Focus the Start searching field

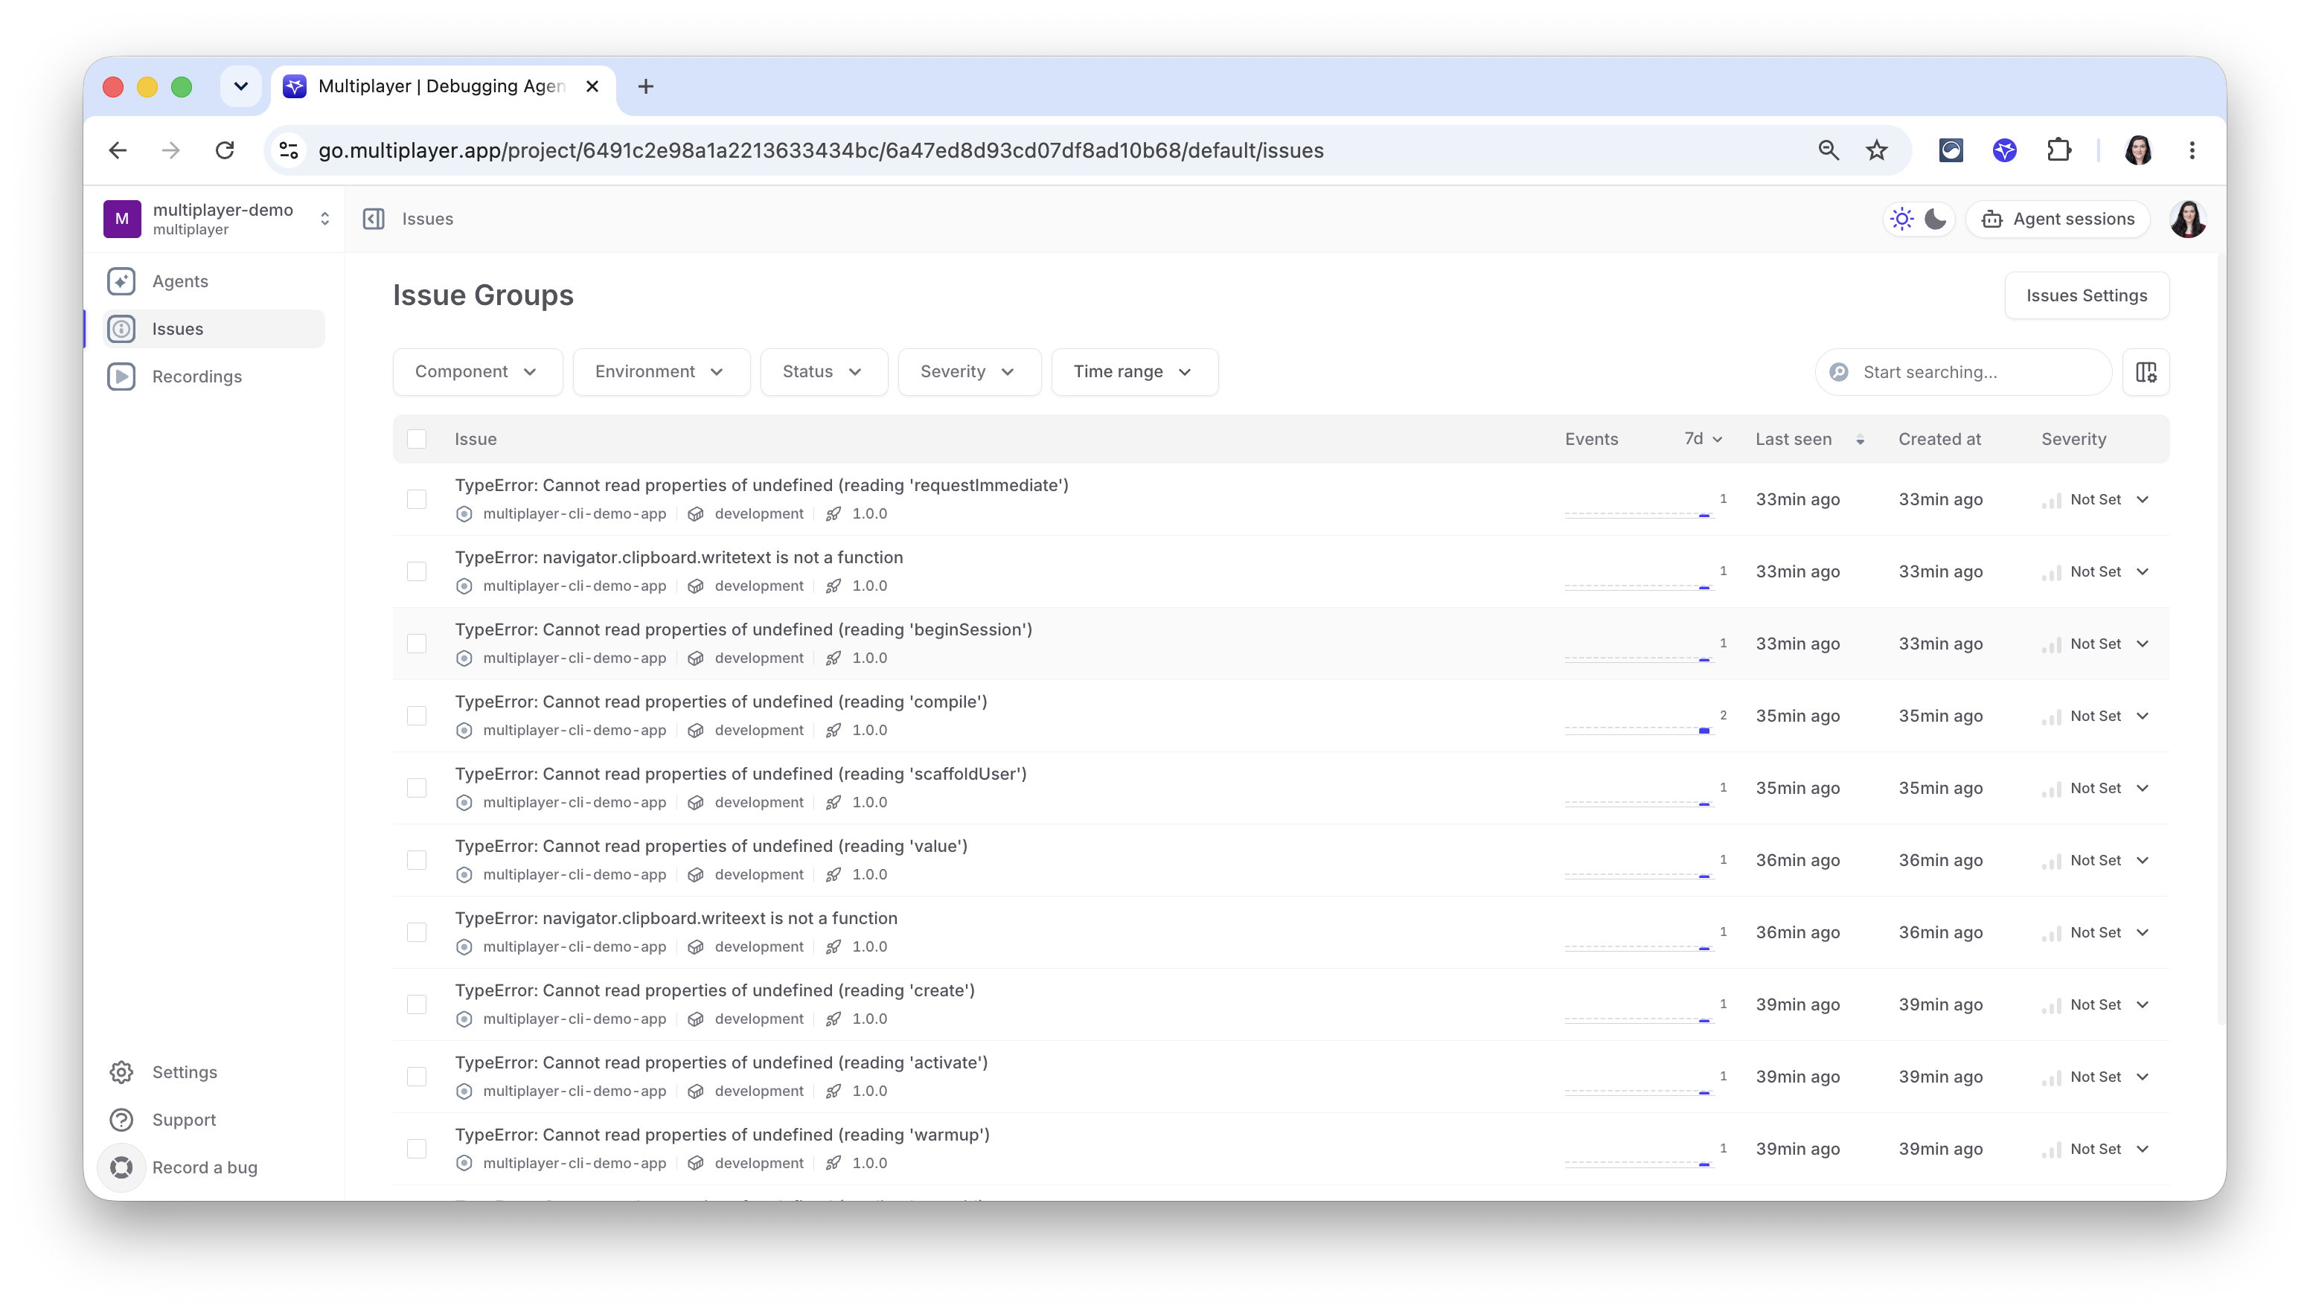(1963, 372)
